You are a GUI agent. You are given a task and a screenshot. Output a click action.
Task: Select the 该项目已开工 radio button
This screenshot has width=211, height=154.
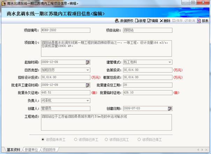coord(75,139)
